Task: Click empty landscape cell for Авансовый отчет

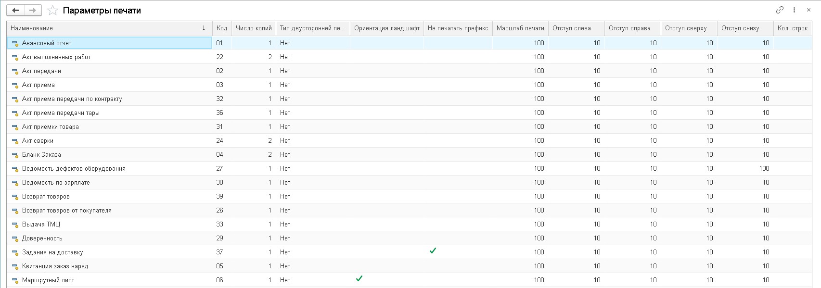Action: point(386,43)
